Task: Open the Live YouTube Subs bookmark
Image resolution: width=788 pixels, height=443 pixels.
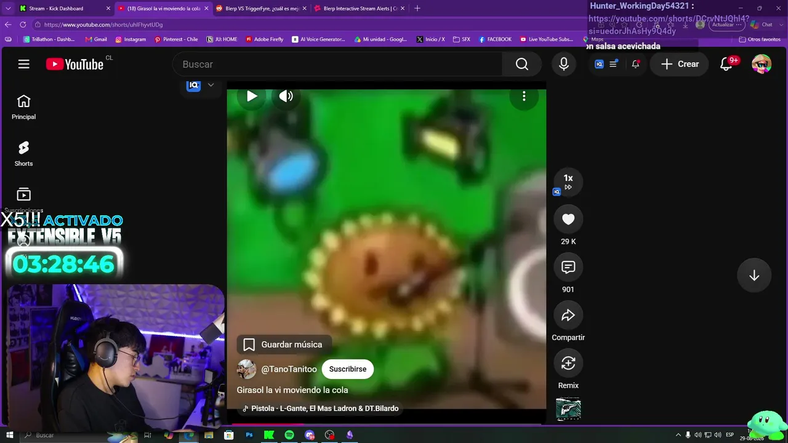Action: point(546,39)
